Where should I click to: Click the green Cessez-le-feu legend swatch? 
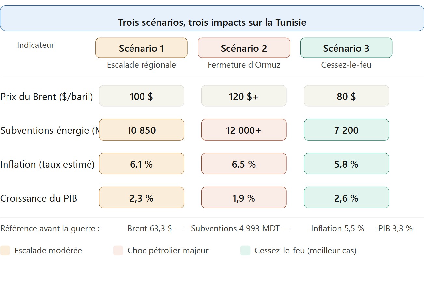[x=245, y=251]
